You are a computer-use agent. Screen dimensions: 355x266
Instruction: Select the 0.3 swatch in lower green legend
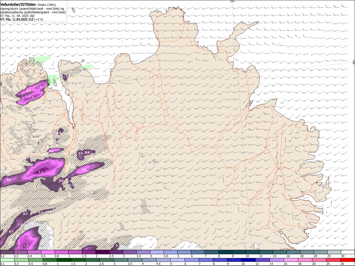(x=21, y=260)
